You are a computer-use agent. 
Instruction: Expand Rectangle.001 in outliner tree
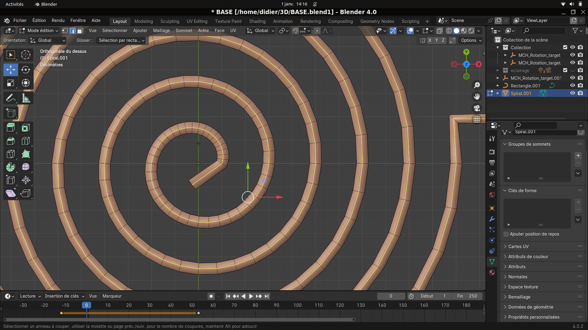pyautogui.click(x=498, y=86)
